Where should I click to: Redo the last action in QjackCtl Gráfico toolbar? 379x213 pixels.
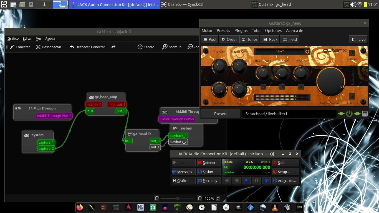pos(113,47)
